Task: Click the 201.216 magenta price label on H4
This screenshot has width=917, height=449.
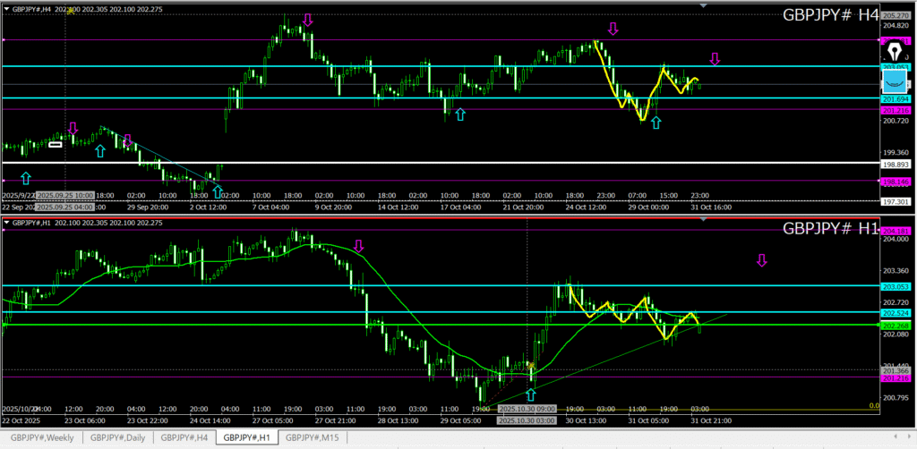Action: pyautogui.click(x=896, y=110)
